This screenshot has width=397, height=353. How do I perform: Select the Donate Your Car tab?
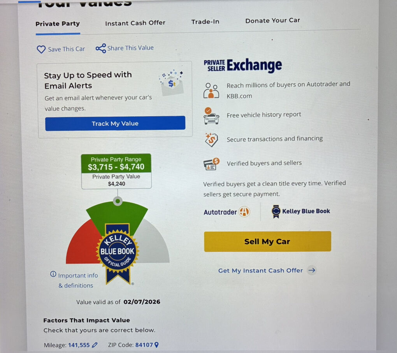273,21
